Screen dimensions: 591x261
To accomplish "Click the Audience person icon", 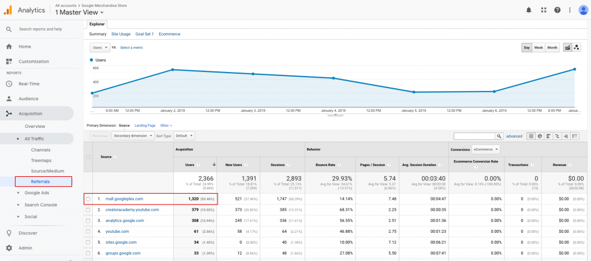I will 9,99.
